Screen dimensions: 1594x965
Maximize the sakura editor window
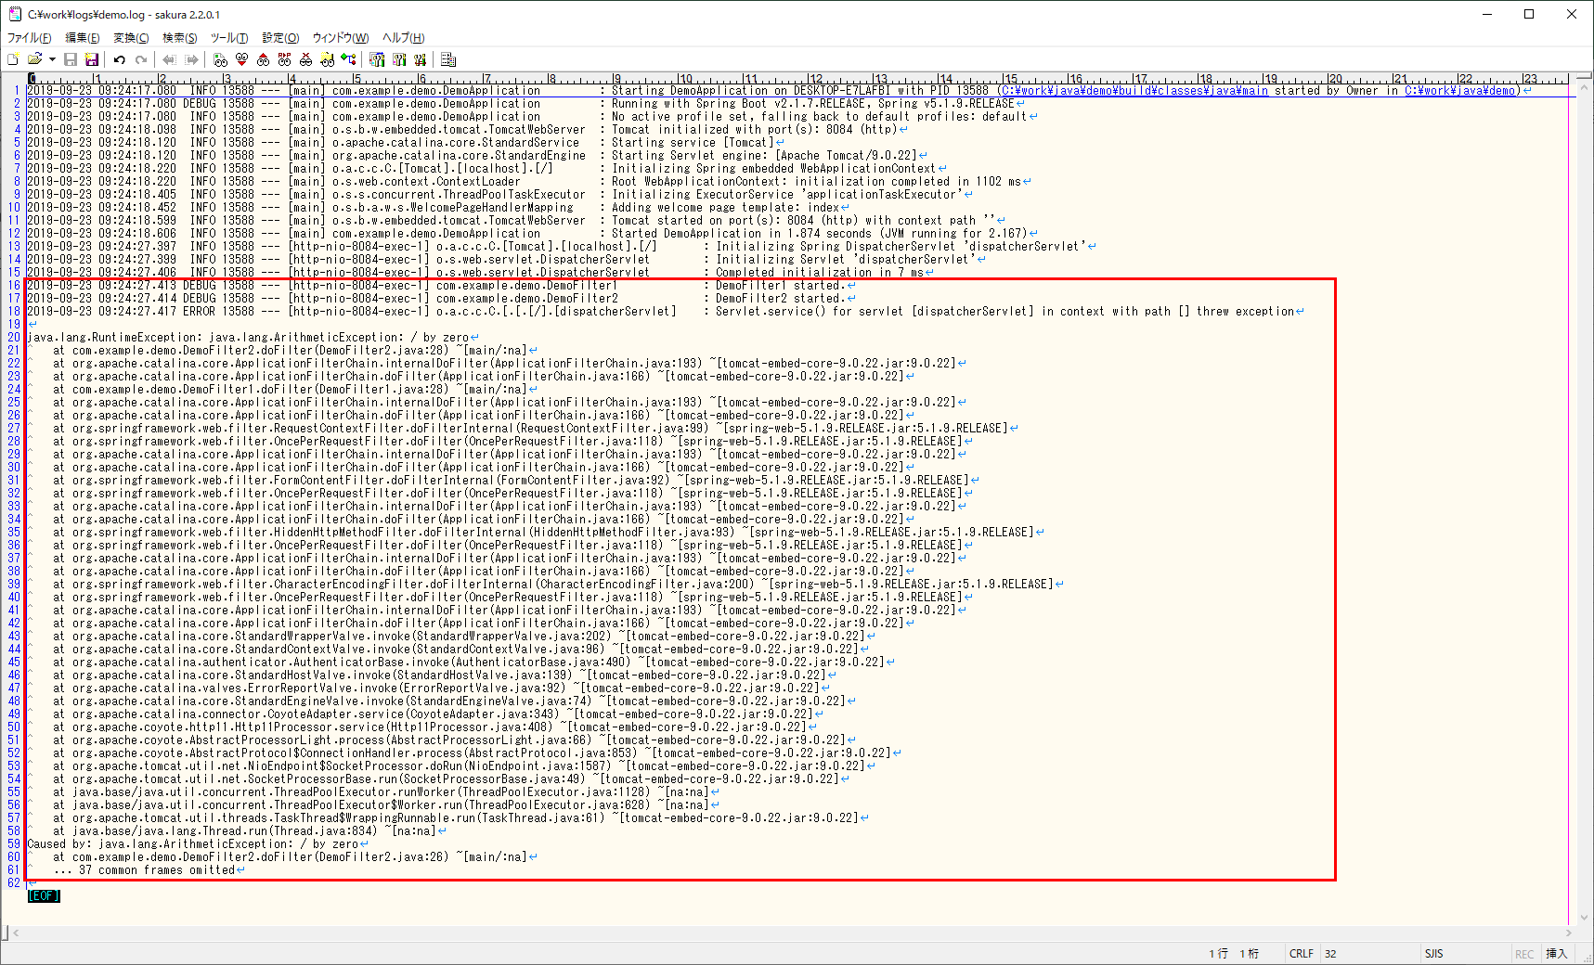tap(1529, 14)
